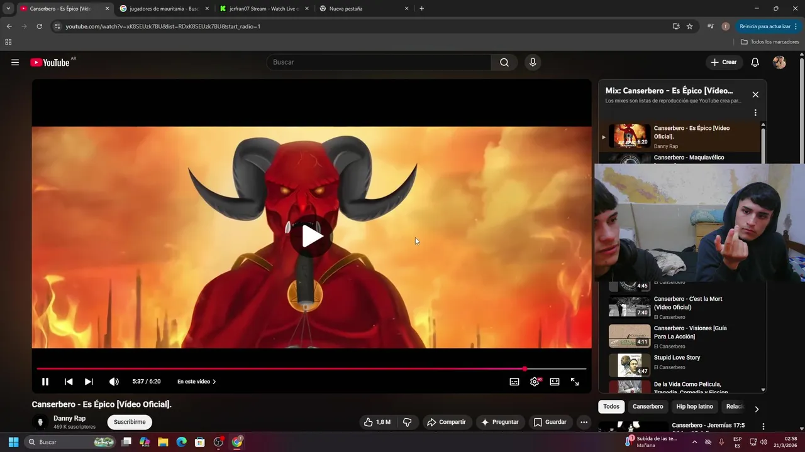This screenshot has height=452, width=805.
Task: Open Microsoft Edge from the taskbar
Action: pos(181,442)
